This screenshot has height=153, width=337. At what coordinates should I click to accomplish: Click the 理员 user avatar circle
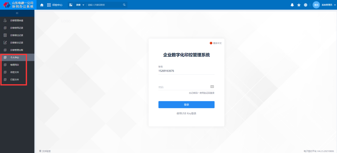pos(316,5)
